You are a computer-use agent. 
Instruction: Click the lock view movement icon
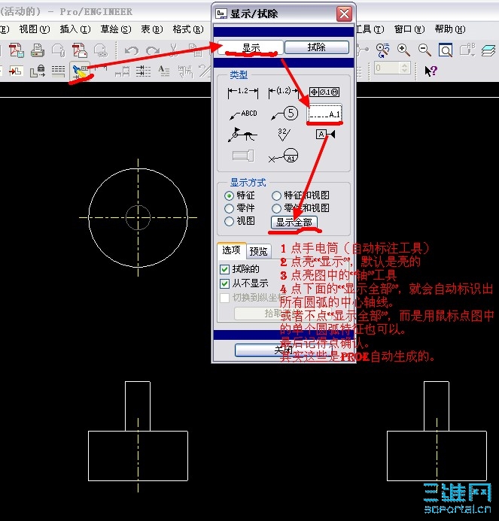coord(38,71)
